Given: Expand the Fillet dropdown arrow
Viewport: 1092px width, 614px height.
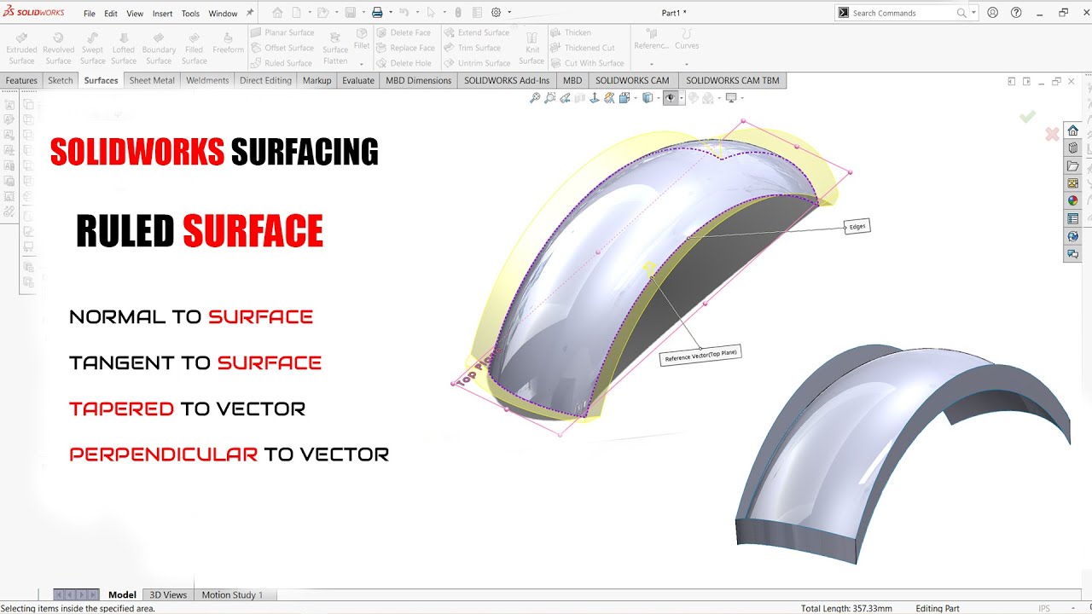Looking at the screenshot, I should pos(362,64).
